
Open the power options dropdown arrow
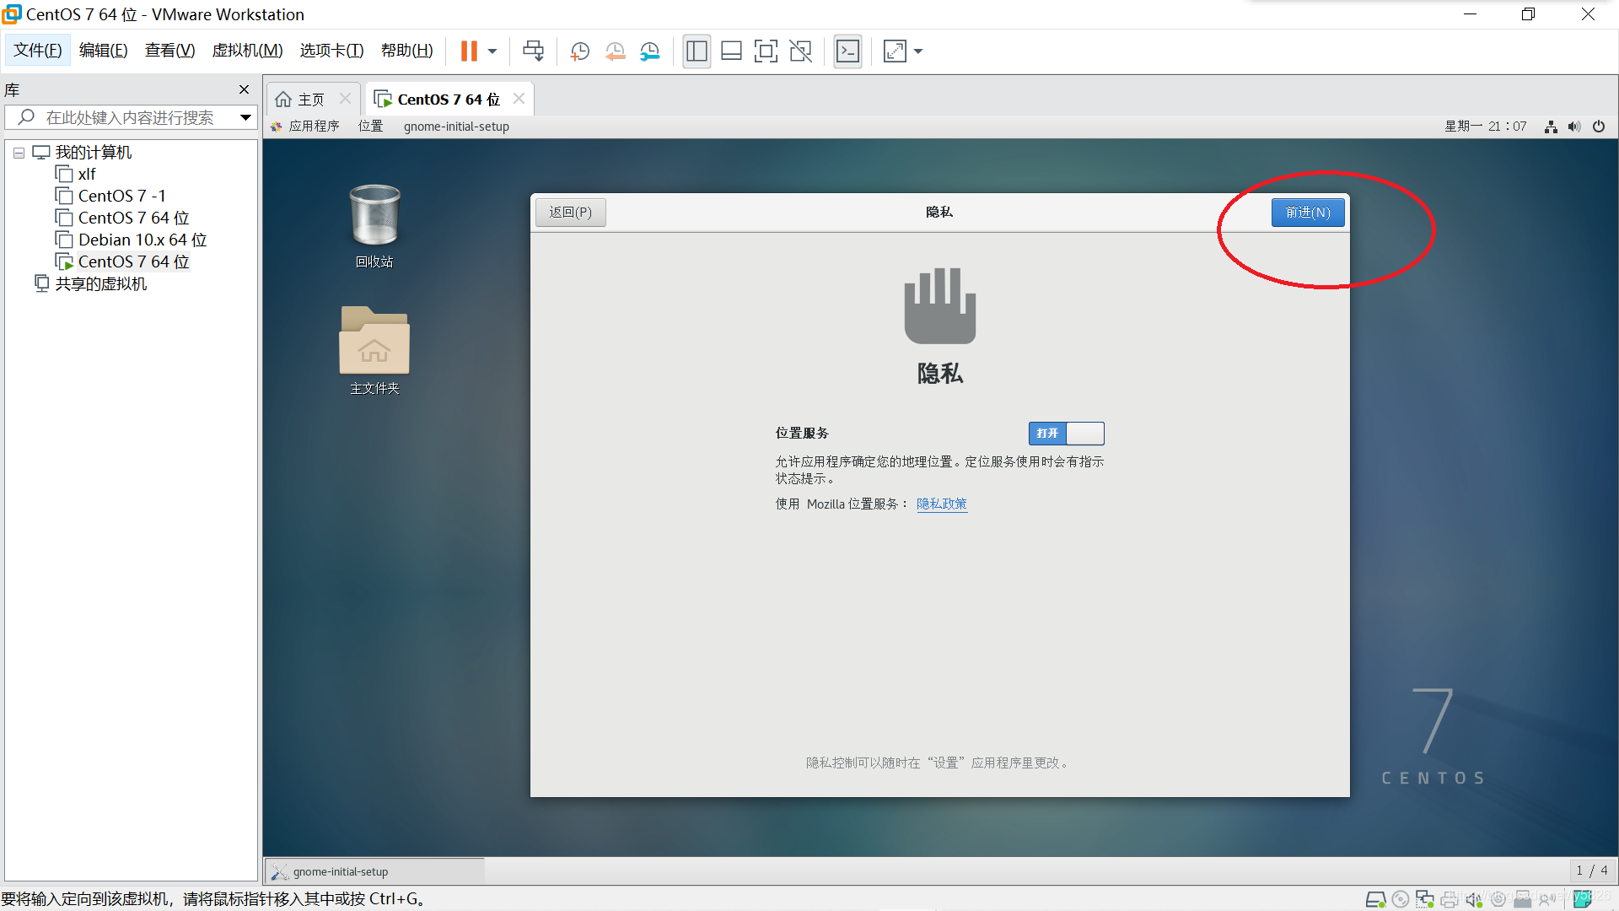tap(492, 51)
